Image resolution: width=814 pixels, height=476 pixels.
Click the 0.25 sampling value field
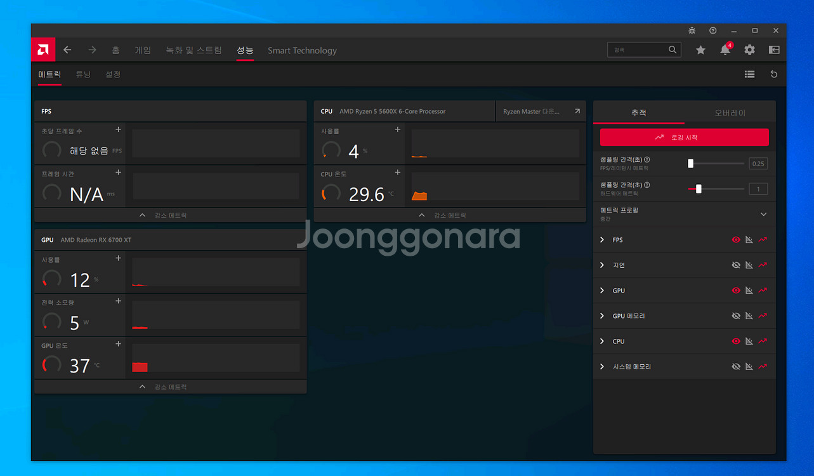pos(758,163)
